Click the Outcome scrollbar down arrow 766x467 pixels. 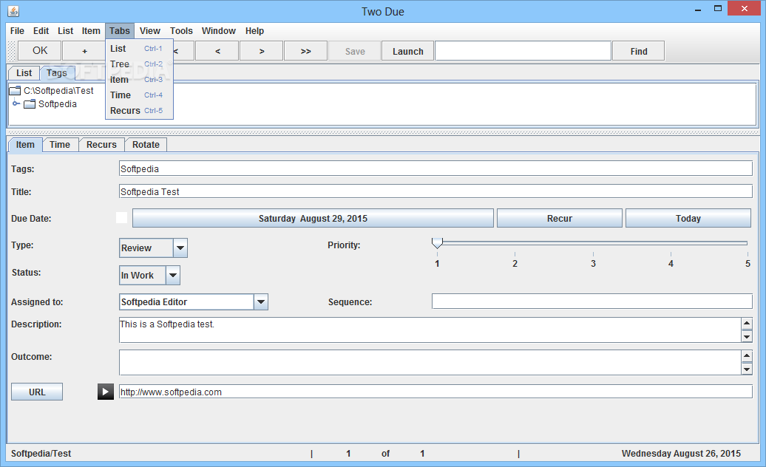tap(747, 369)
